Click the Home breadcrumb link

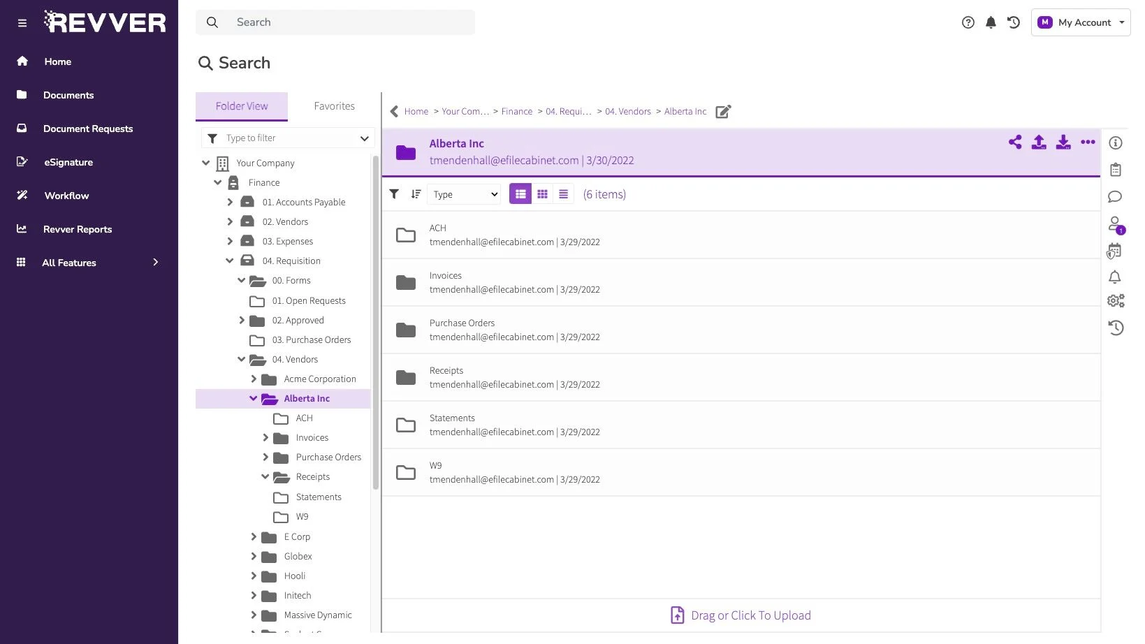416,112
